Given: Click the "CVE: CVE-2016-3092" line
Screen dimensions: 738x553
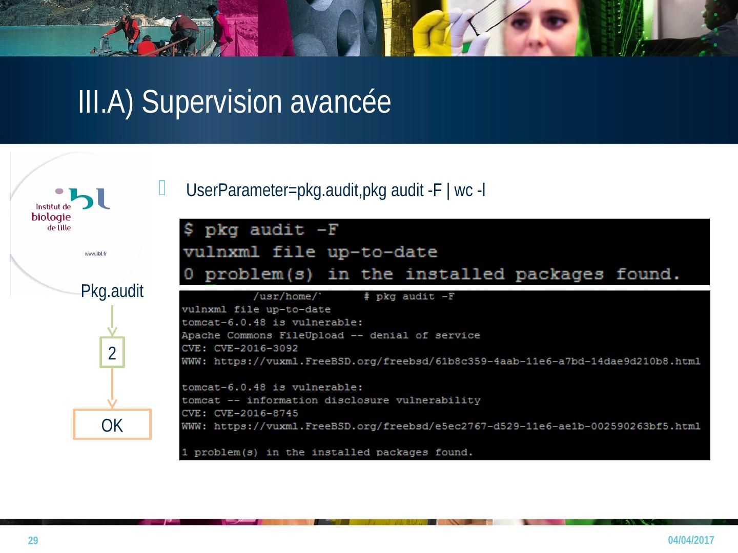Looking at the screenshot, I should pyautogui.click(x=240, y=348).
